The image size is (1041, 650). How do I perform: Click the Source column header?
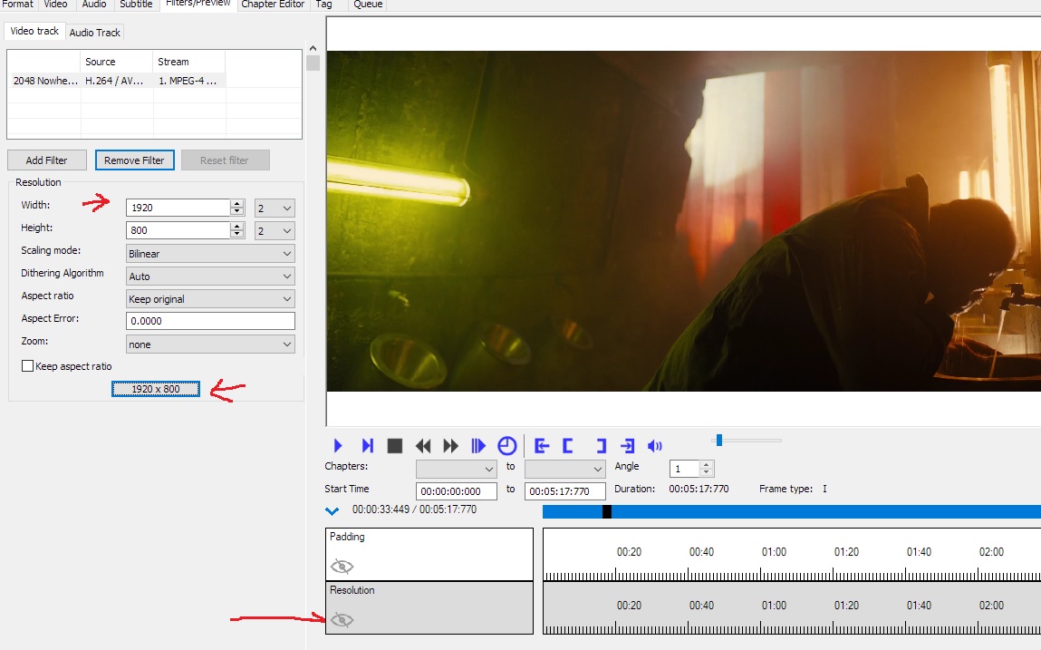117,61
